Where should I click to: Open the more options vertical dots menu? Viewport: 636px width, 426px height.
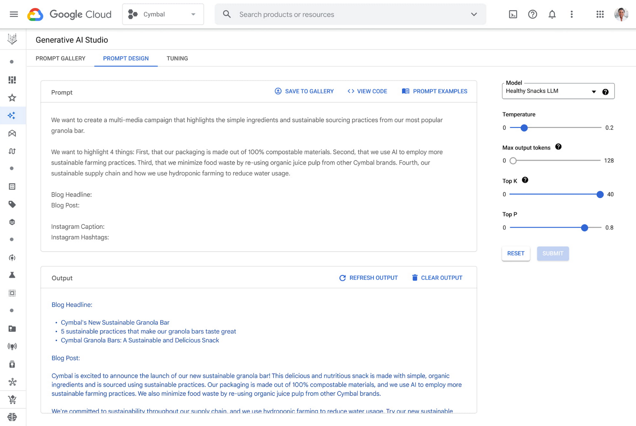tap(571, 14)
